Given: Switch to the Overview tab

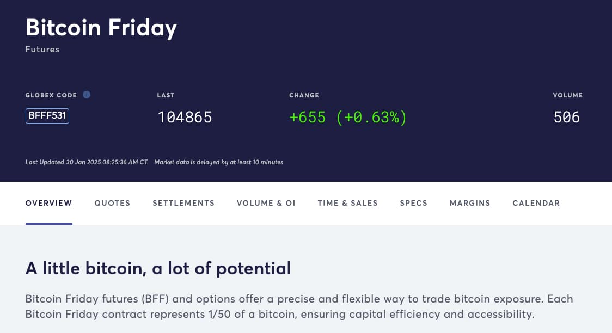Looking at the screenshot, I should pos(48,203).
